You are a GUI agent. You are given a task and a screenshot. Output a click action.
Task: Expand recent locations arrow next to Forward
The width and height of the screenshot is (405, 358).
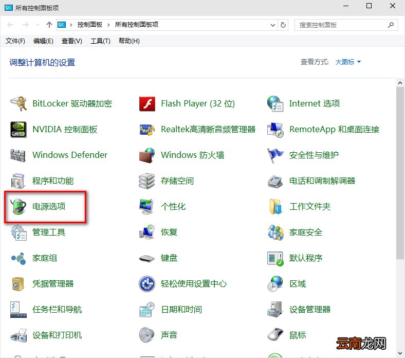click(38, 25)
